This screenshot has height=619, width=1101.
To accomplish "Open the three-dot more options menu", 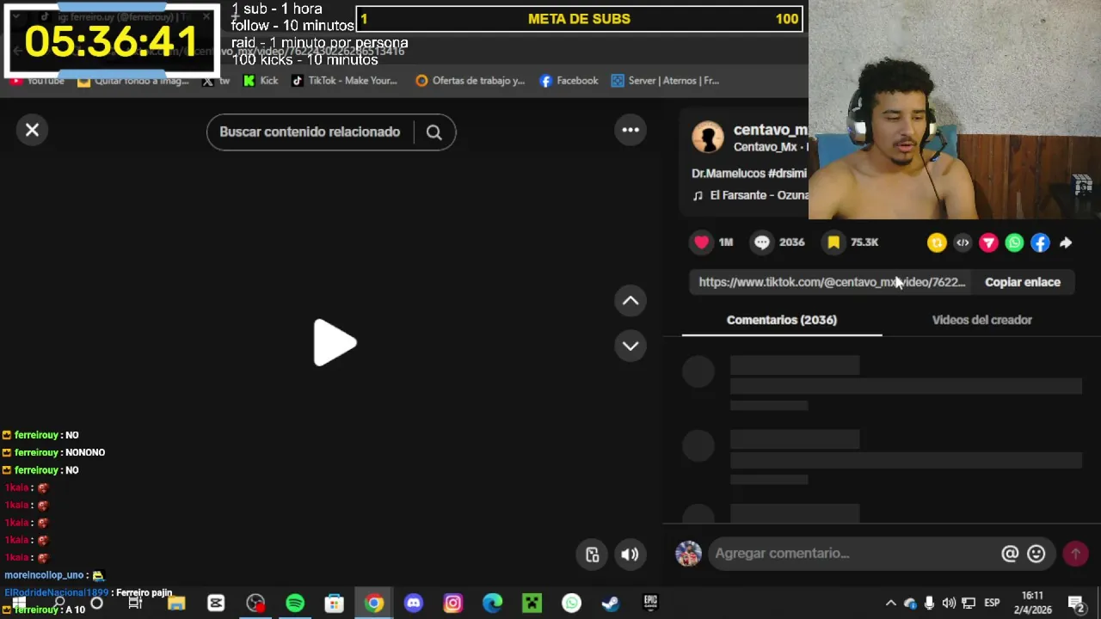I will pos(630,130).
